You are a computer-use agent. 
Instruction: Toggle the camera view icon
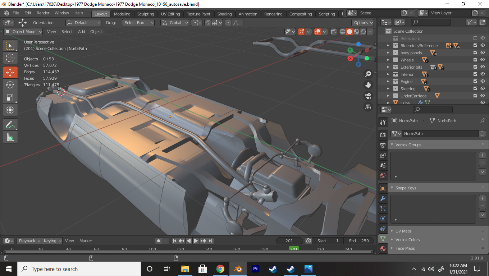pyautogui.click(x=368, y=96)
